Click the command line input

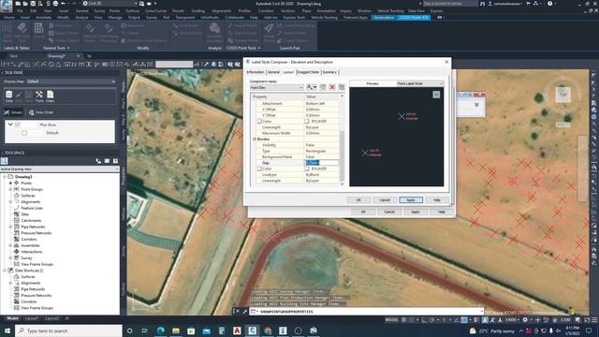367,312
